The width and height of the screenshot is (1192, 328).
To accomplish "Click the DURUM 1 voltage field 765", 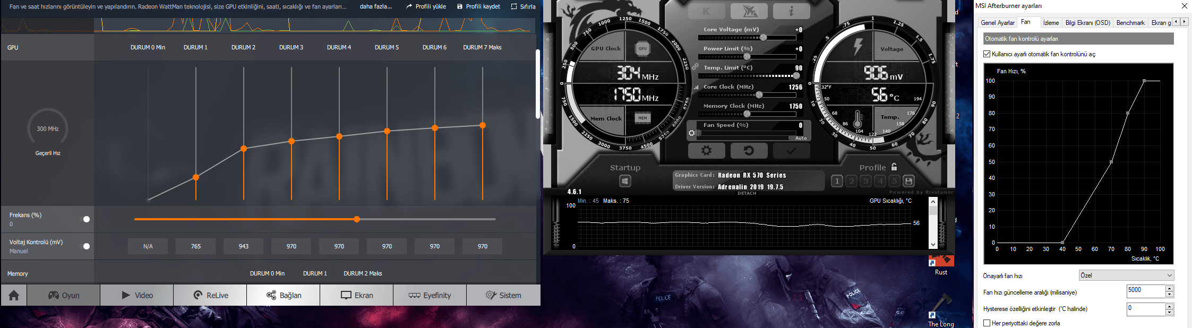I will pos(196,246).
